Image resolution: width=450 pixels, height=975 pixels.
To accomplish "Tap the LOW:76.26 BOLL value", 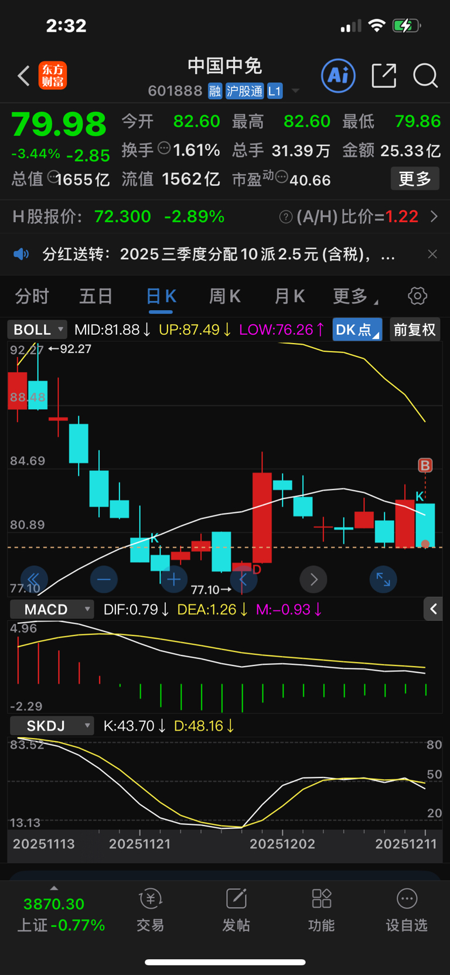I will (x=282, y=329).
